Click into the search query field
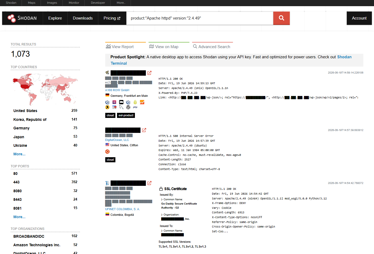374x254 pixels. 200,18
